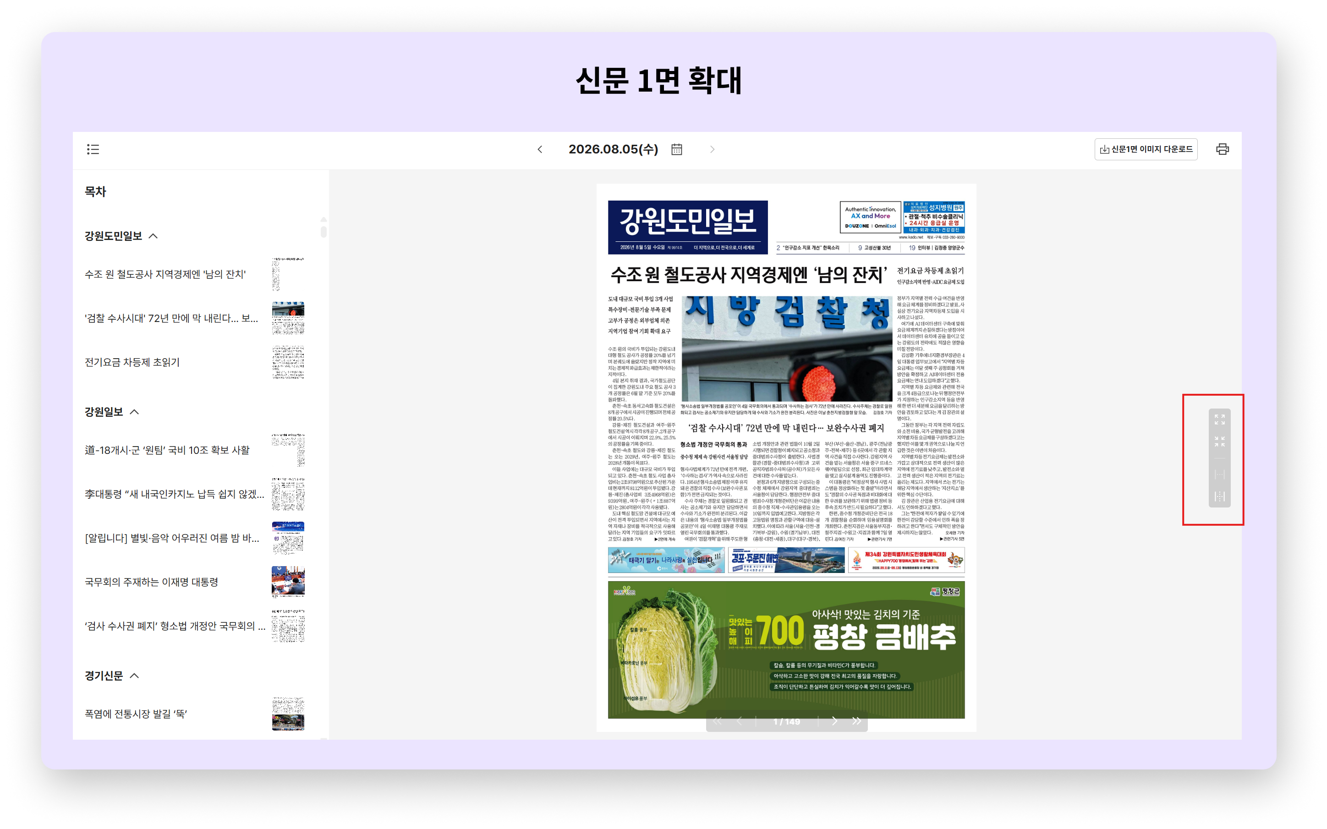Open article 道-18개시·군 '원팀' 국비 10조 확보 사활
Image resolution: width=1327 pixels, height=829 pixels.
[x=167, y=450]
